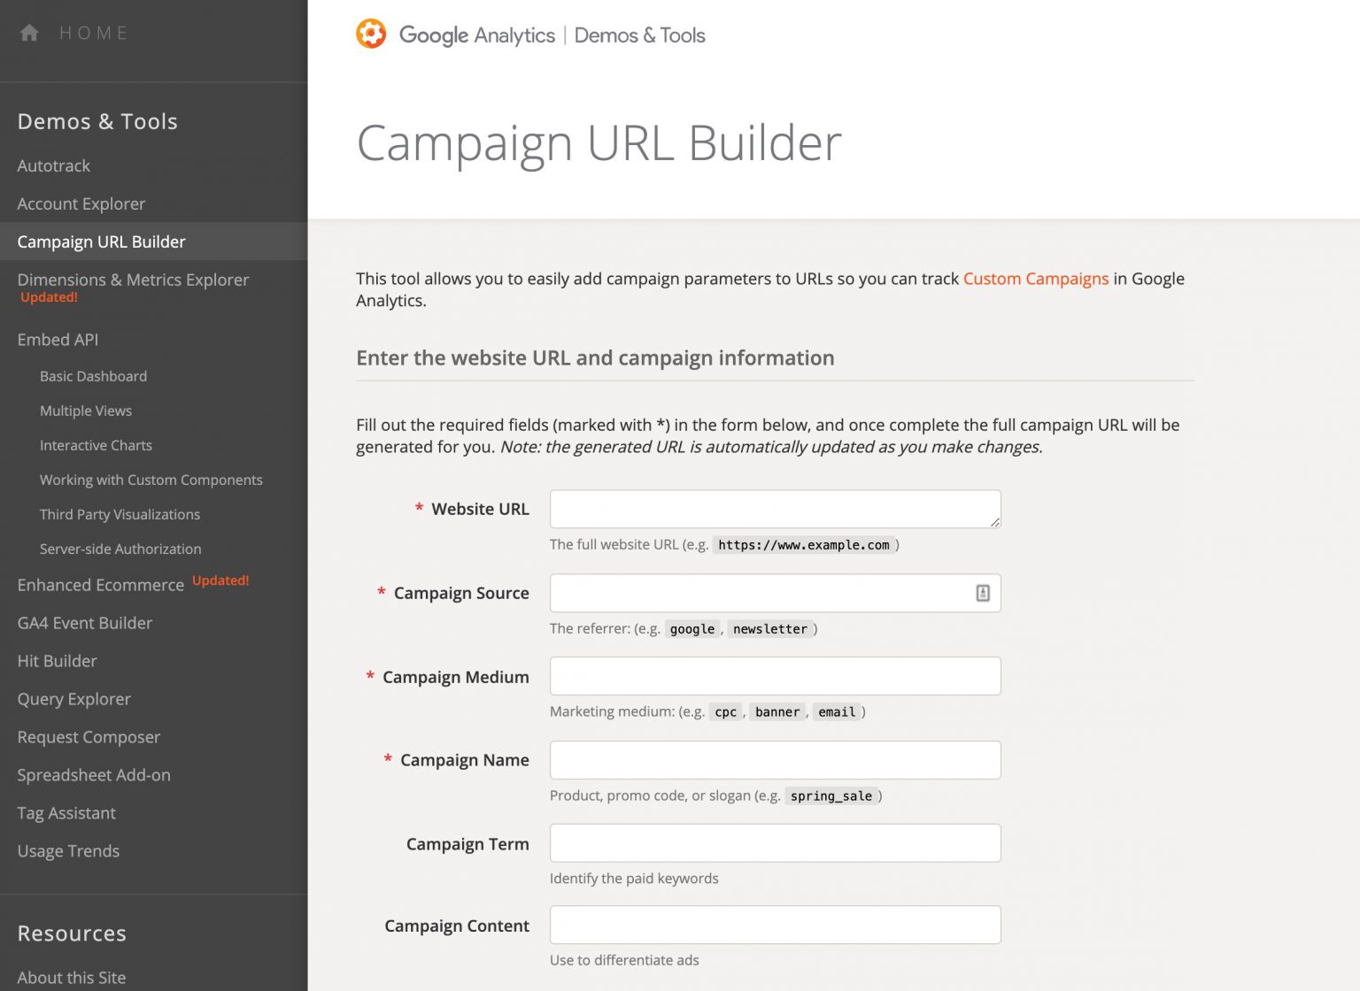
Task: Click the Demos & Tools header link
Action: tap(639, 35)
